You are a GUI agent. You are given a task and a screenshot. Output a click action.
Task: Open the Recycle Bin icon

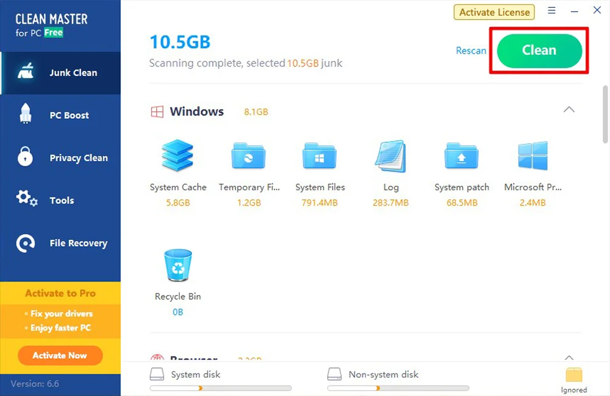coord(178,266)
